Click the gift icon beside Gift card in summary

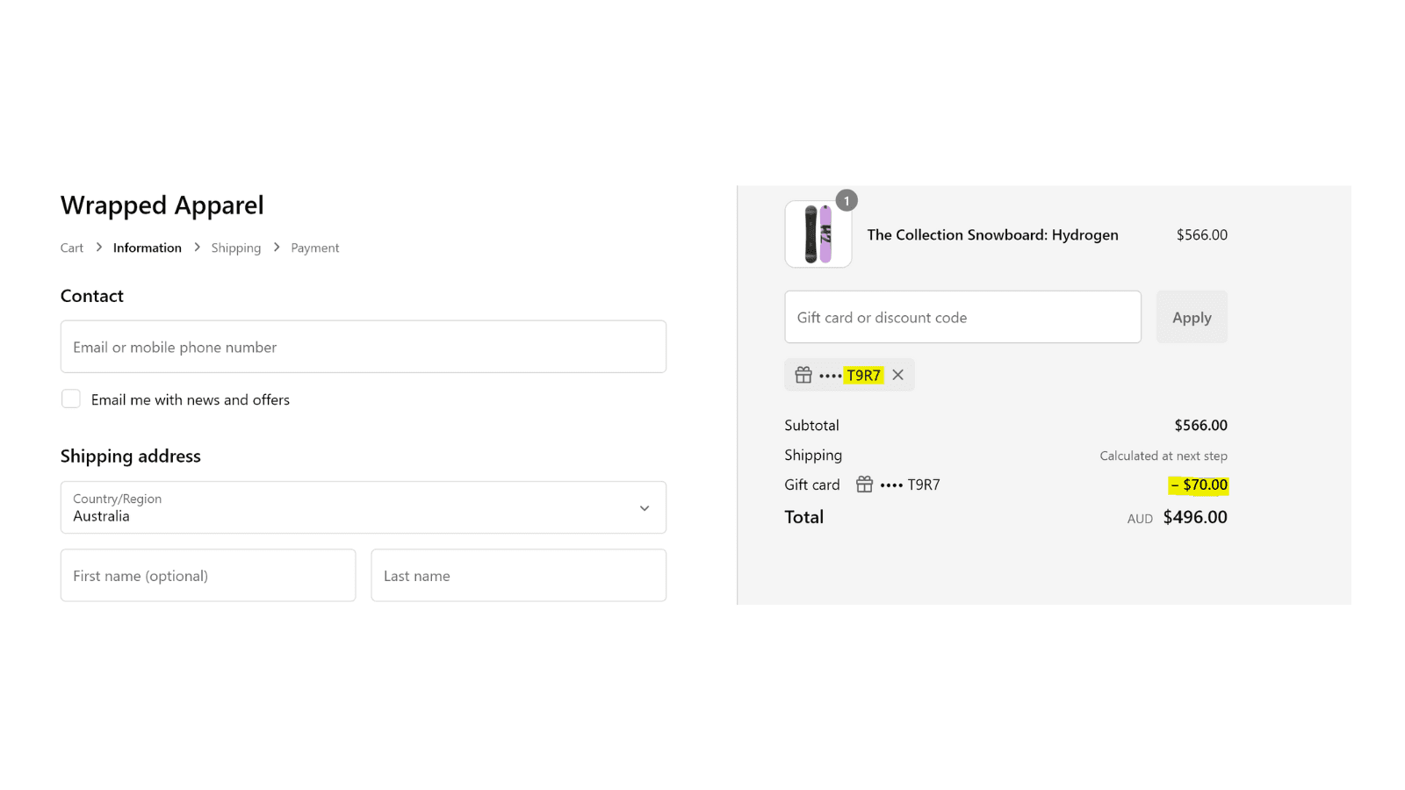[x=863, y=484]
